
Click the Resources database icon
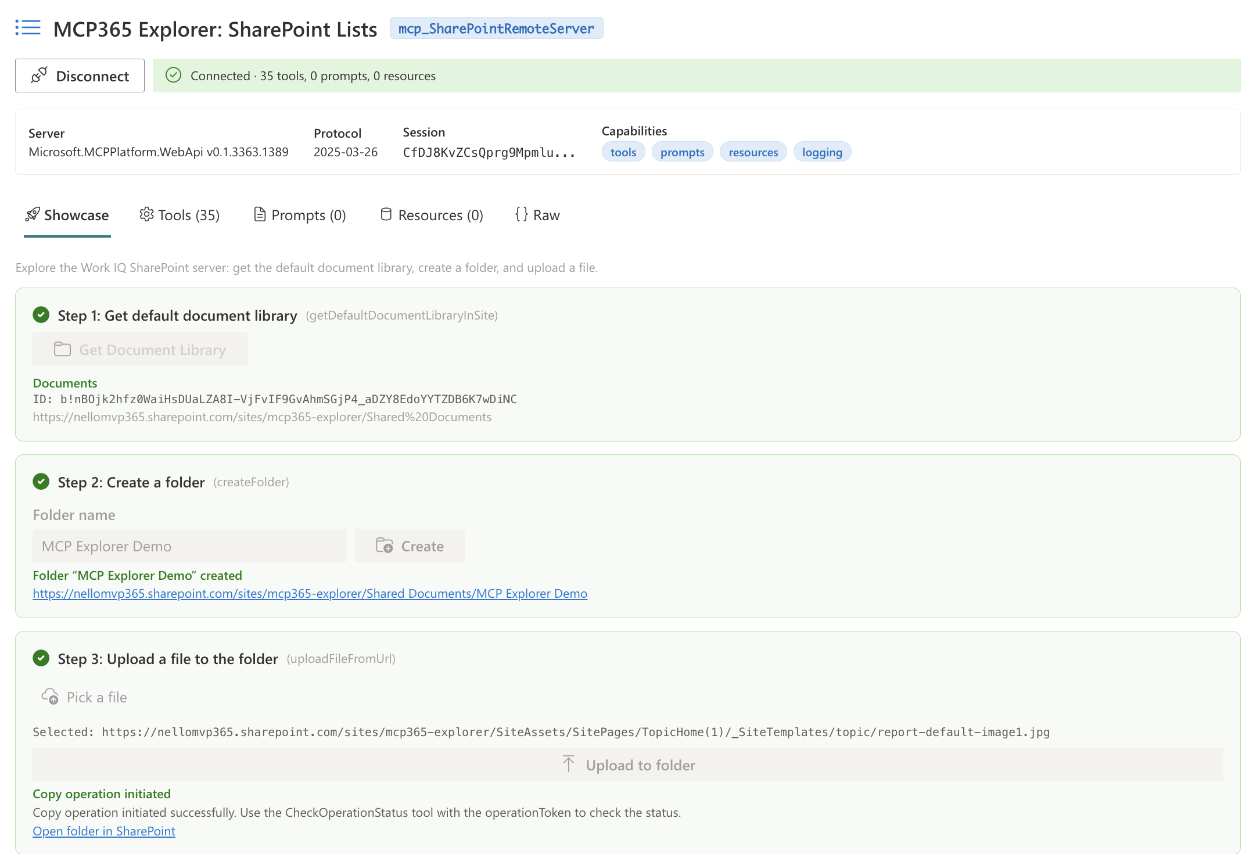pos(386,214)
